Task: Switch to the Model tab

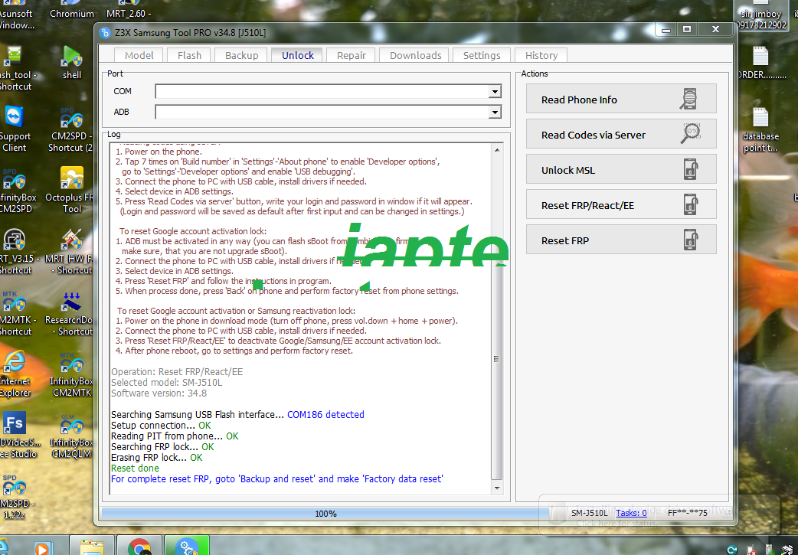Action: (139, 55)
